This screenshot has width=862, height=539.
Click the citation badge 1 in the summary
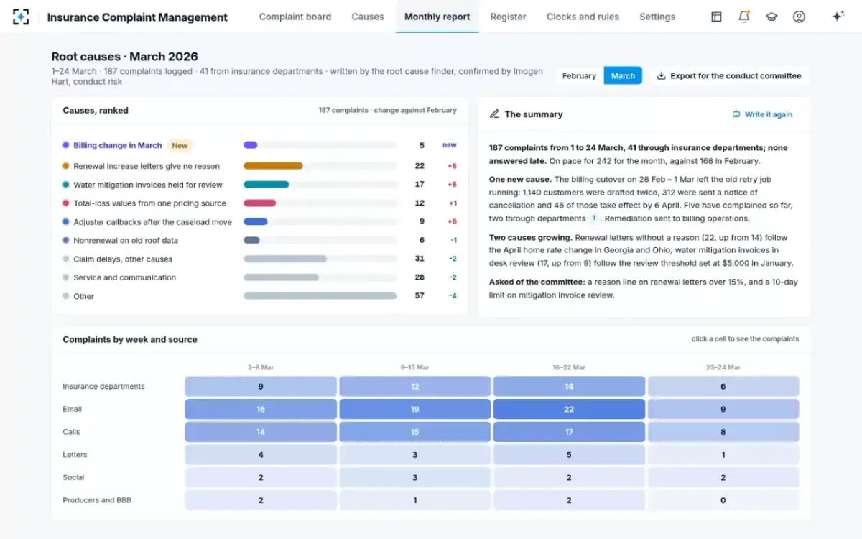[593, 218]
